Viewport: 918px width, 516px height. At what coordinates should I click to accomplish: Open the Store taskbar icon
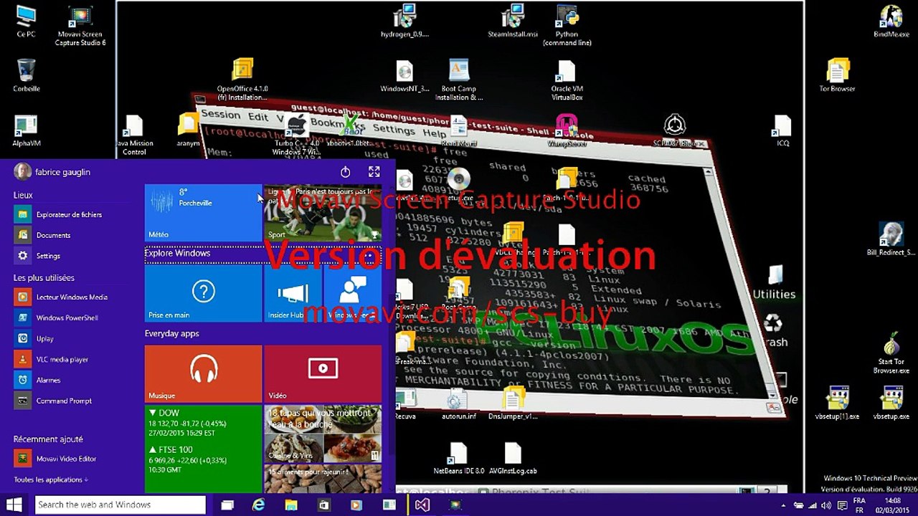click(323, 505)
